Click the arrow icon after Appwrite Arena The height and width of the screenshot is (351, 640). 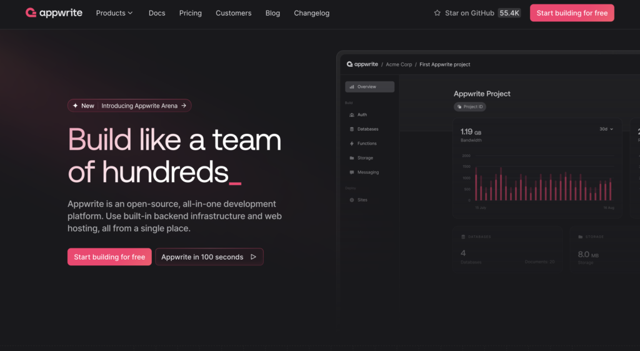[x=184, y=105]
